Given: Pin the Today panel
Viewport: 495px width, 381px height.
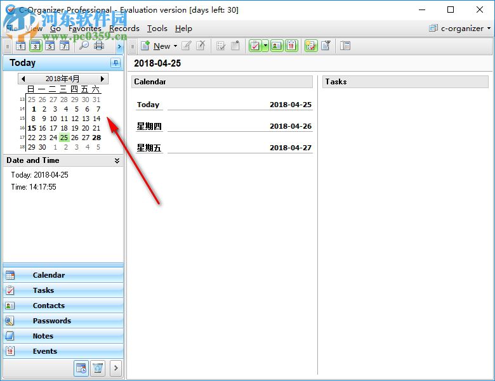Looking at the screenshot, I should pyautogui.click(x=115, y=63).
